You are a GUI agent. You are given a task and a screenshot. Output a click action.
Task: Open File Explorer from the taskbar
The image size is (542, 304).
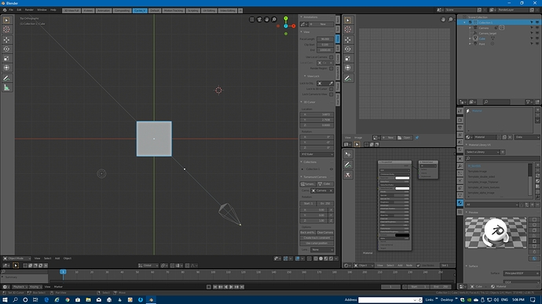88,300
